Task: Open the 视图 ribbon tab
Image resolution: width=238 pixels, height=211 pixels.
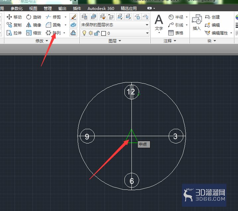Action: click(33, 8)
